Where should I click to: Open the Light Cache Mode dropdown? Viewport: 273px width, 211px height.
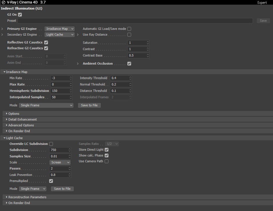tap(33, 189)
